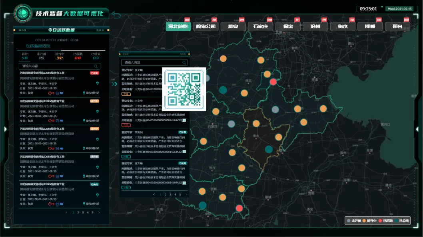This screenshot has width=423, height=237.
Task: Go to page 2 in 今日活跃数据 panel
Action: tap(78, 213)
